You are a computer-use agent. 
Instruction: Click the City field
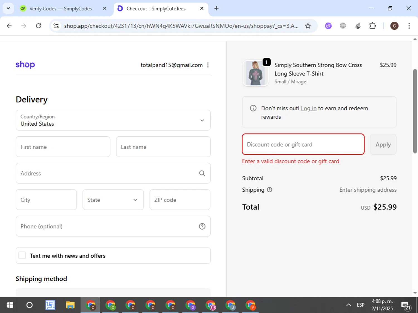pyautogui.click(x=46, y=200)
